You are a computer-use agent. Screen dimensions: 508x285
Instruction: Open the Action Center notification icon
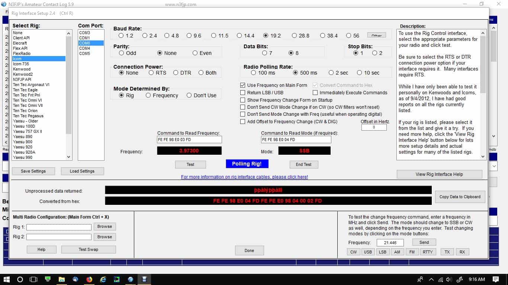(x=496, y=279)
